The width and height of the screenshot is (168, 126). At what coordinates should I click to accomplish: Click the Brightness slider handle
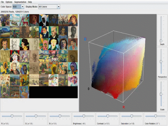(x=84, y=116)
